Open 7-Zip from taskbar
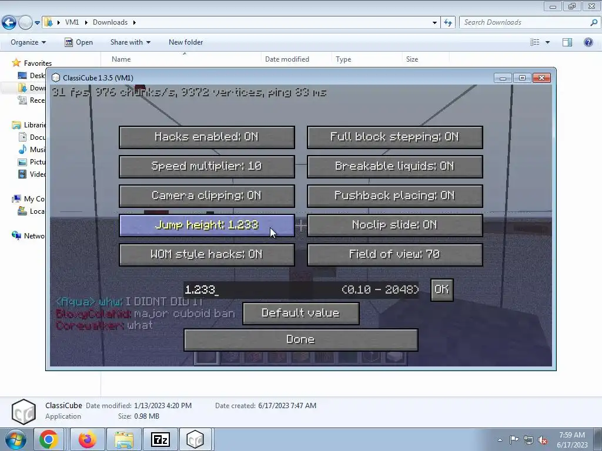Image resolution: width=602 pixels, height=451 pixels. pos(160,439)
